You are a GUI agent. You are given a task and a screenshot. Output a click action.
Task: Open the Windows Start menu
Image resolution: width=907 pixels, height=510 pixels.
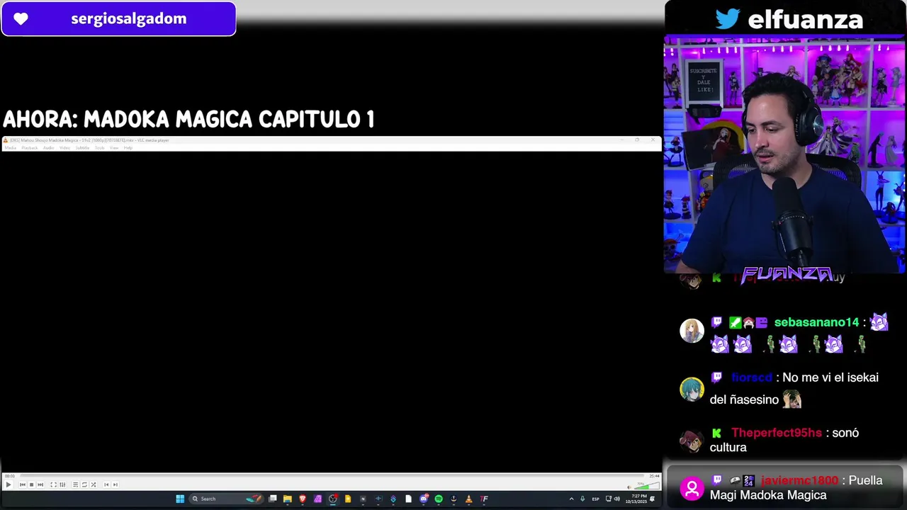coord(180,499)
